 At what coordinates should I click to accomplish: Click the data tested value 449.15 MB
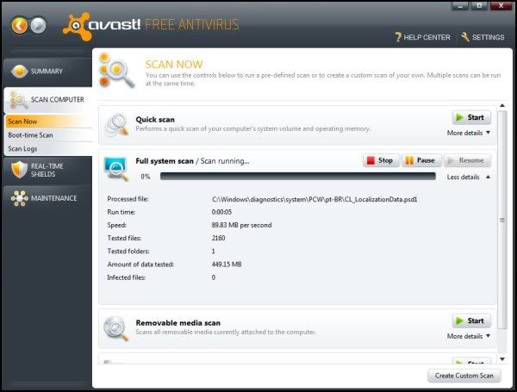pyautogui.click(x=227, y=264)
